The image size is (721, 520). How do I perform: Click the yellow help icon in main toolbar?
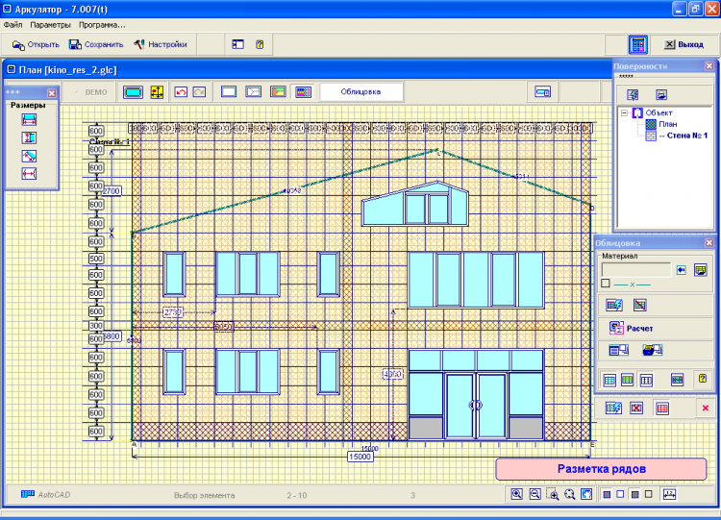click(x=260, y=44)
